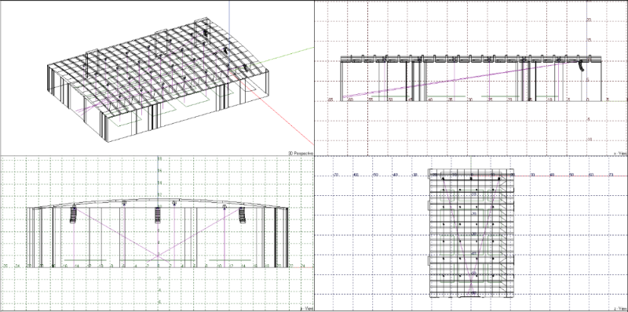Click the 0 origin mark in front view
The width and height of the screenshot is (628, 312).
point(159,266)
